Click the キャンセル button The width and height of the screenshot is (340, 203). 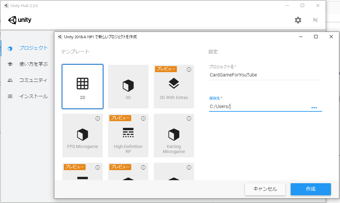point(265,189)
